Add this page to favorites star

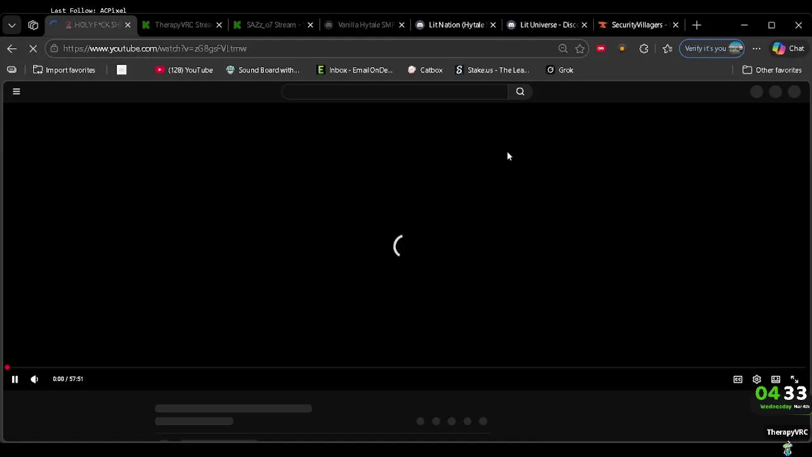[x=580, y=48]
